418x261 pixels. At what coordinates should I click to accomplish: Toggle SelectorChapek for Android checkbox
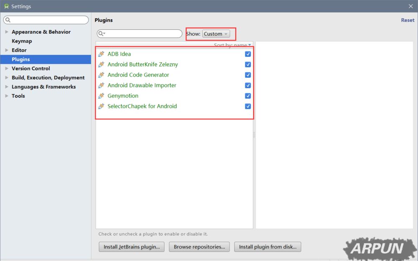[248, 106]
